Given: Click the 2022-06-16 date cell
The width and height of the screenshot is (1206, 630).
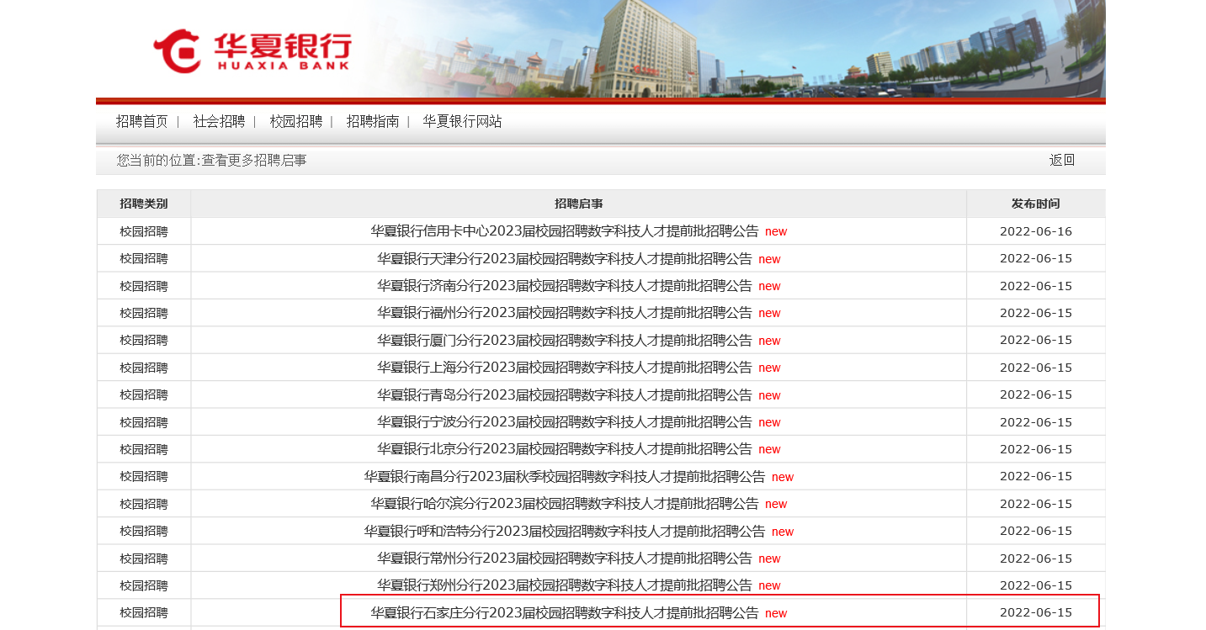Looking at the screenshot, I should pos(1036,231).
